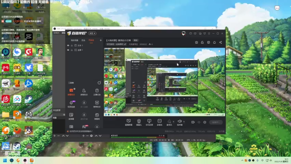Select the 文本 1 layer row

84,45
